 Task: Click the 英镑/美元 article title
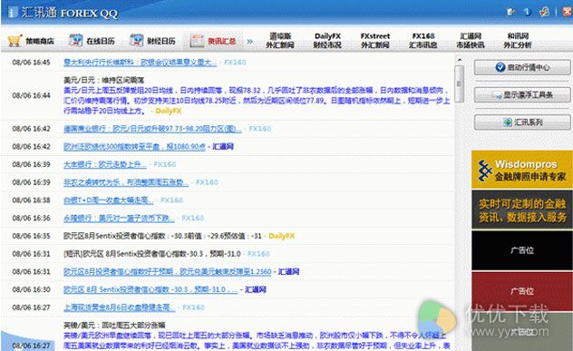(x=114, y=325)
